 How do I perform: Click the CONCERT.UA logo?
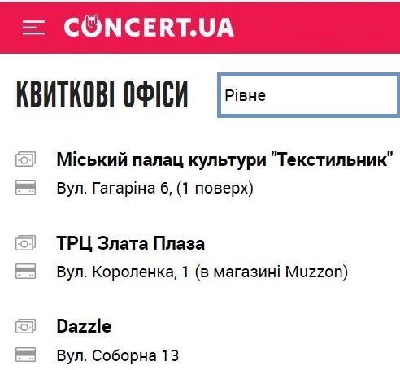click(x=149, y=27)
